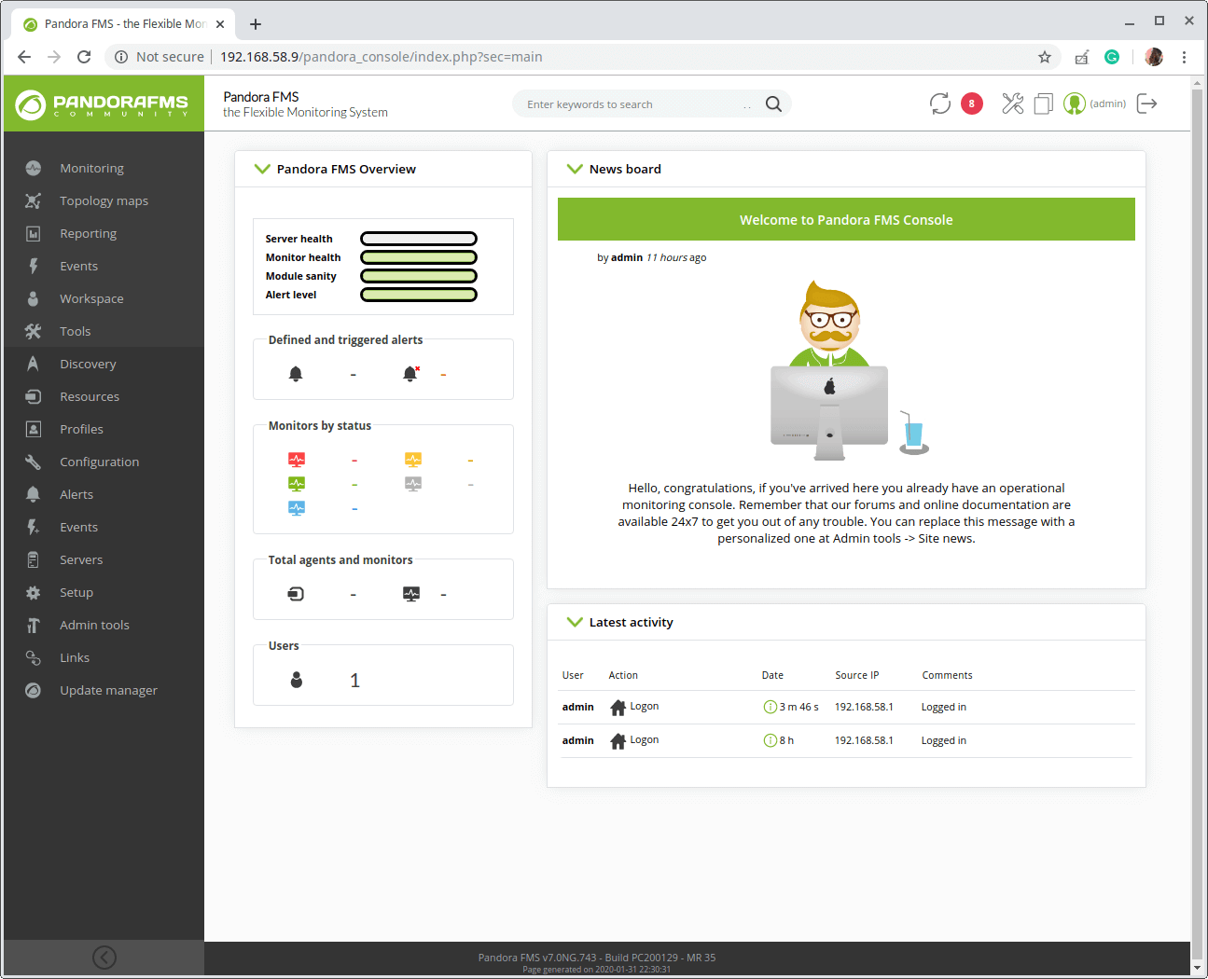Viewport: 1208px width, 979px height.
Task: Select the Pandora FMS browser tab
Action: (123, 24)
